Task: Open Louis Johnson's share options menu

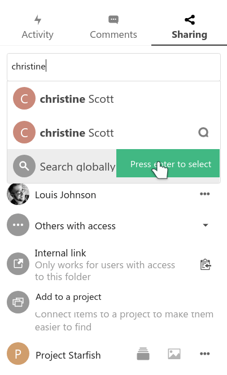Action: click(205, 194)
